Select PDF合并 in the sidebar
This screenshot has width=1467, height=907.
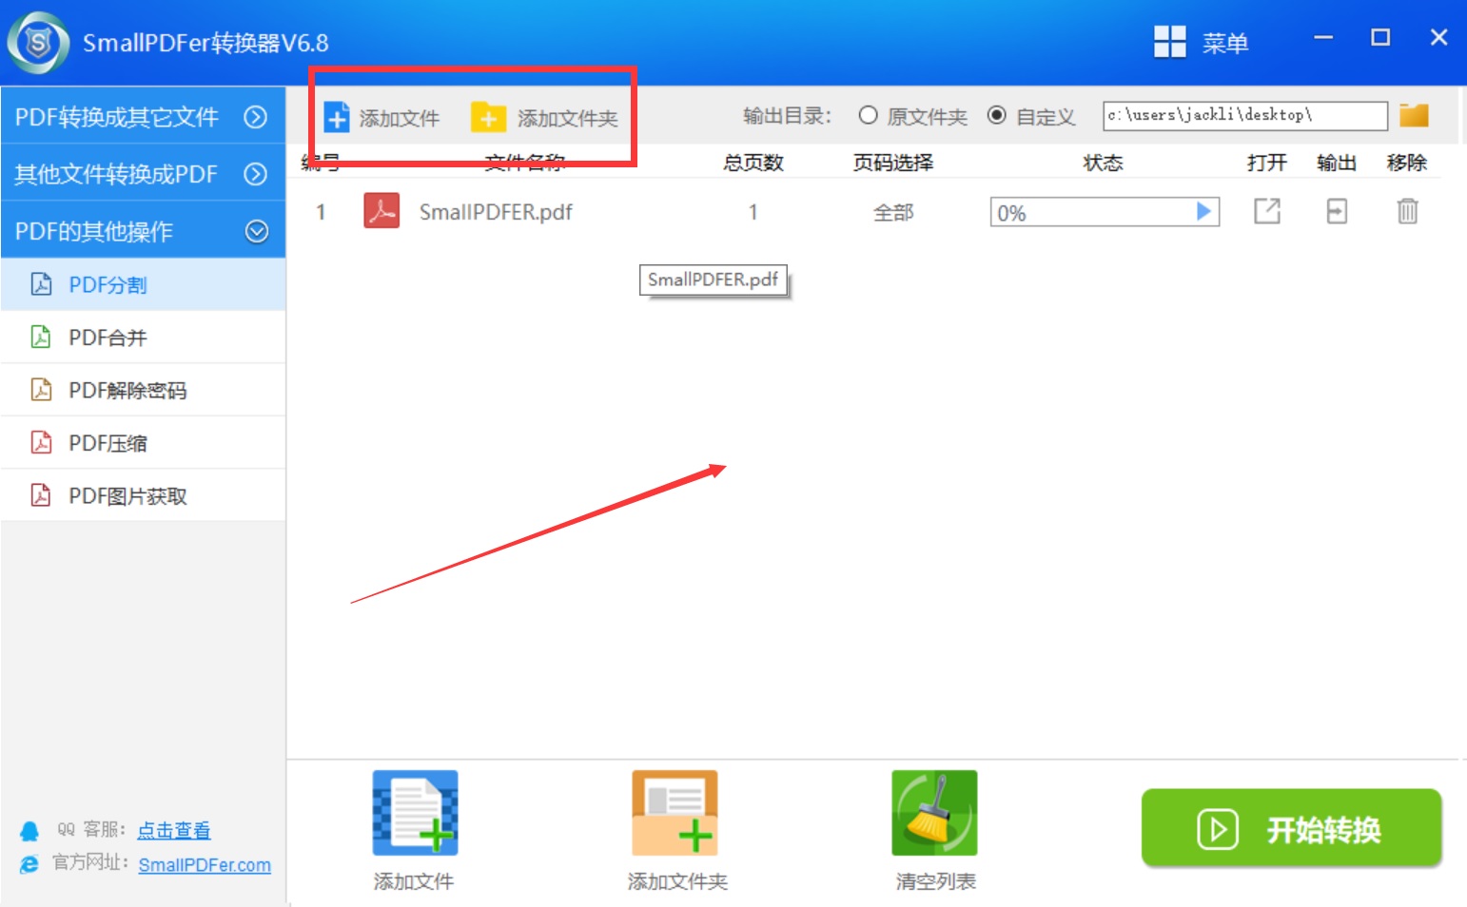point(143,338)
